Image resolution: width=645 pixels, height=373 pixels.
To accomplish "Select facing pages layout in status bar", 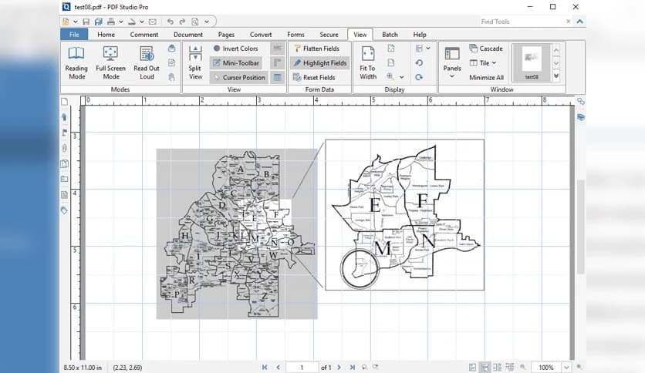I will pyautogui.click(x=498, y=368).
